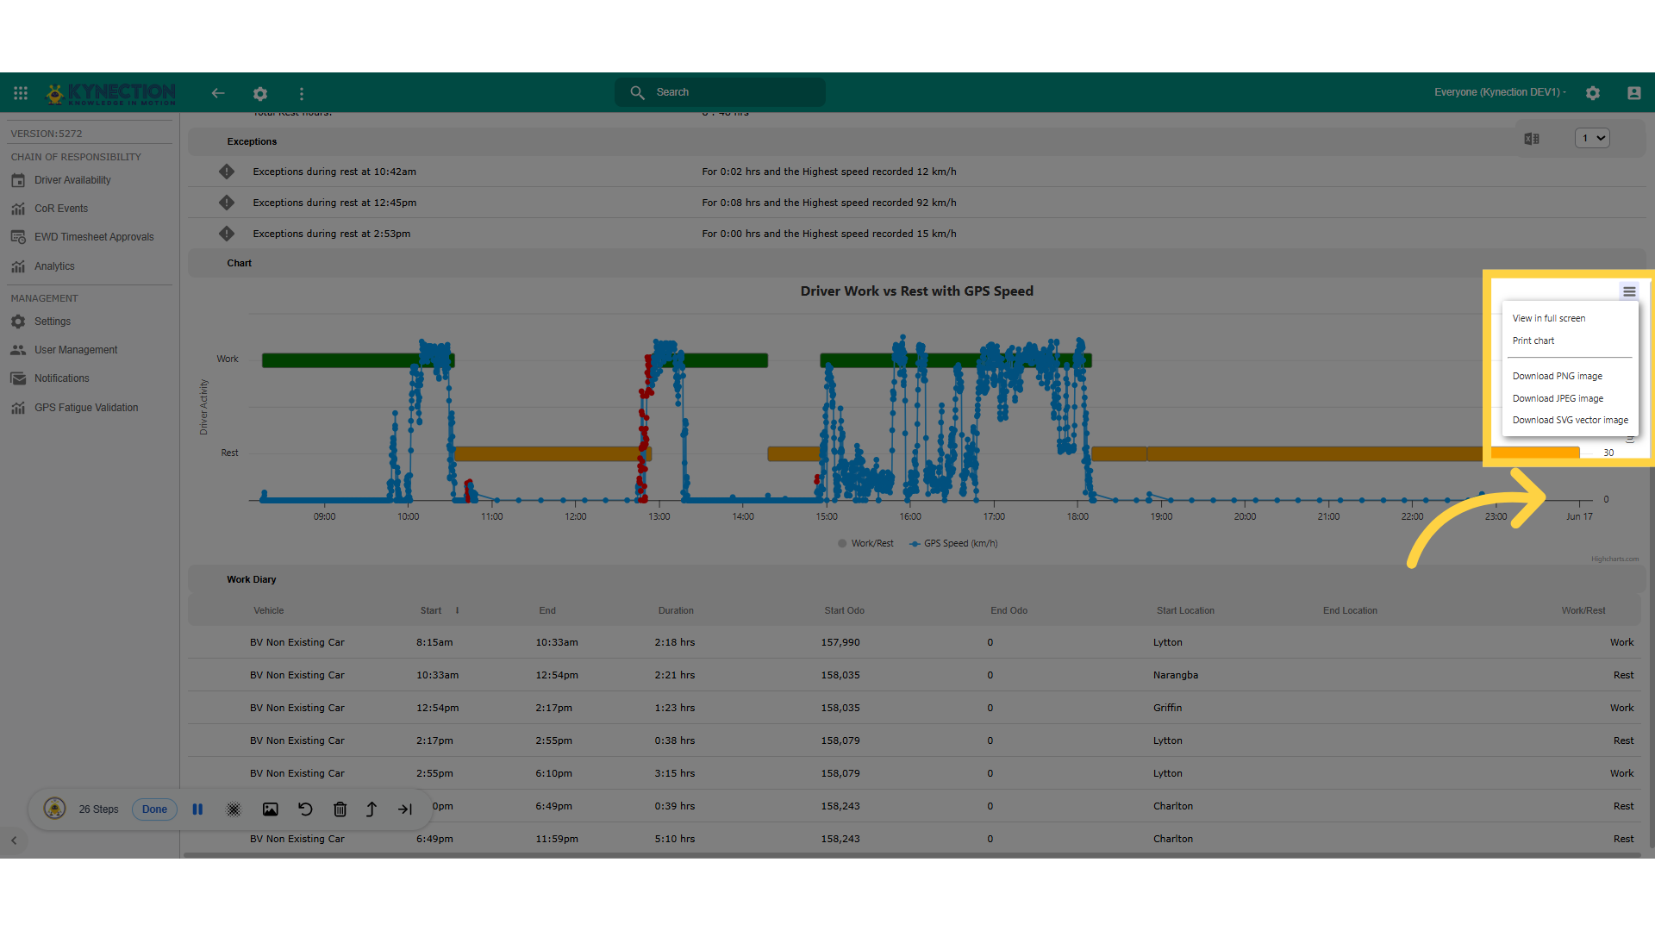Open the vertical three-dot more menu
This screenshot has width=1655, height=931.
(x=302, y=93)
